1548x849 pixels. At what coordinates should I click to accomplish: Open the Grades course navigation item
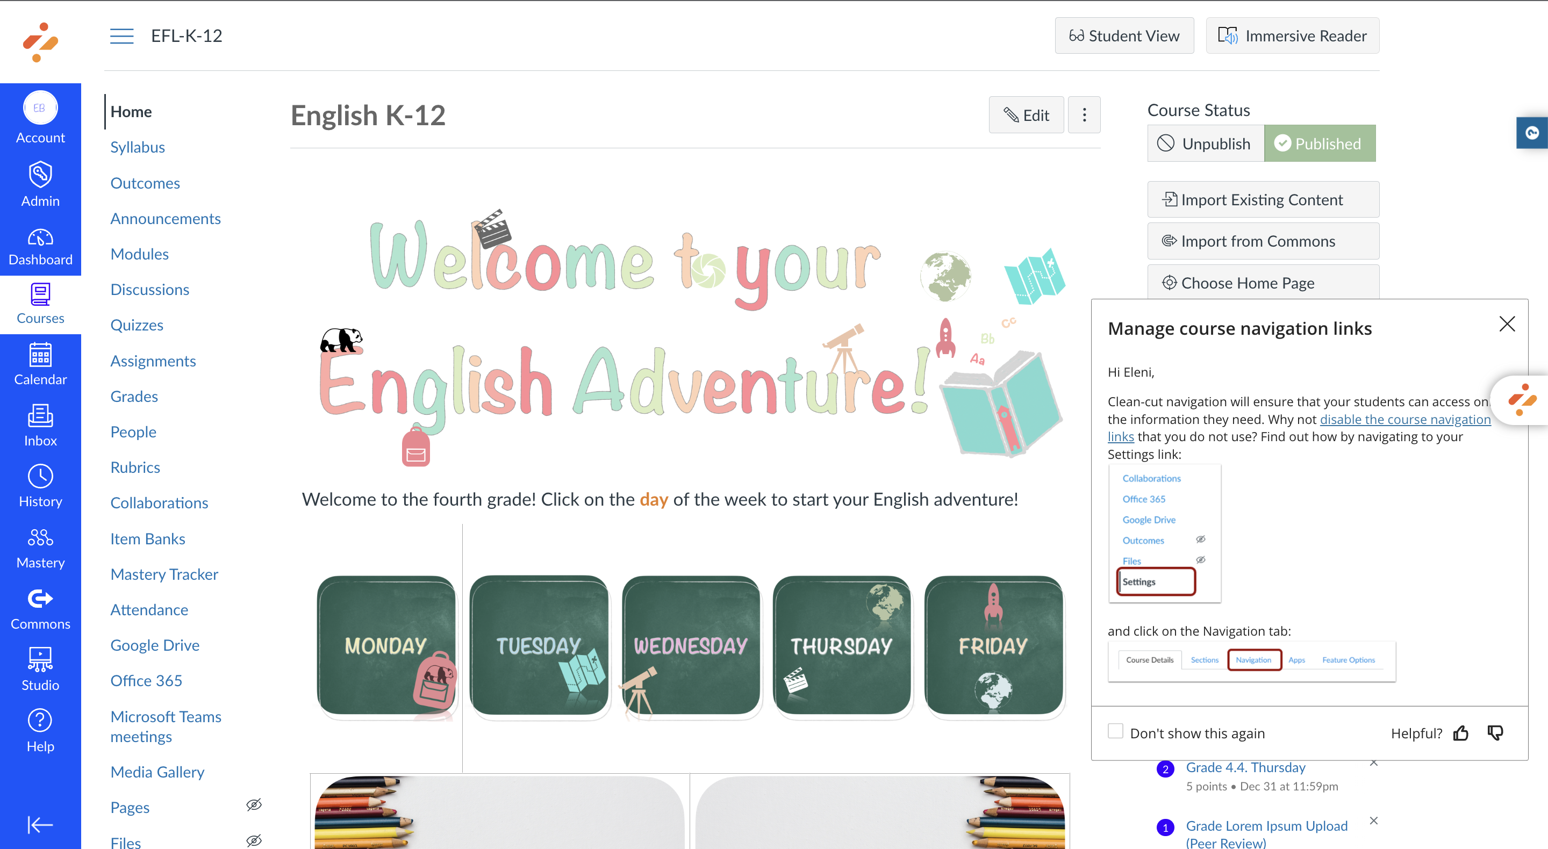[134, 397]
